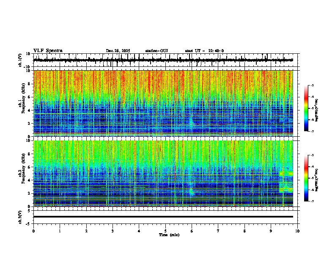
Task: Click the time axis tick label "5"
Action: click(x=165, y=231)
